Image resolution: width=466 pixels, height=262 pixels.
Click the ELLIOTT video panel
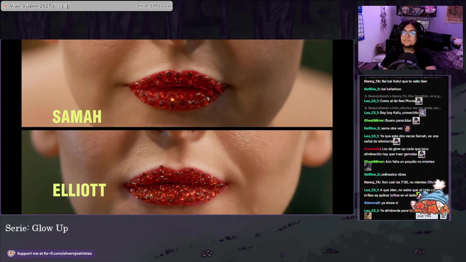click(x=177, y=172)
